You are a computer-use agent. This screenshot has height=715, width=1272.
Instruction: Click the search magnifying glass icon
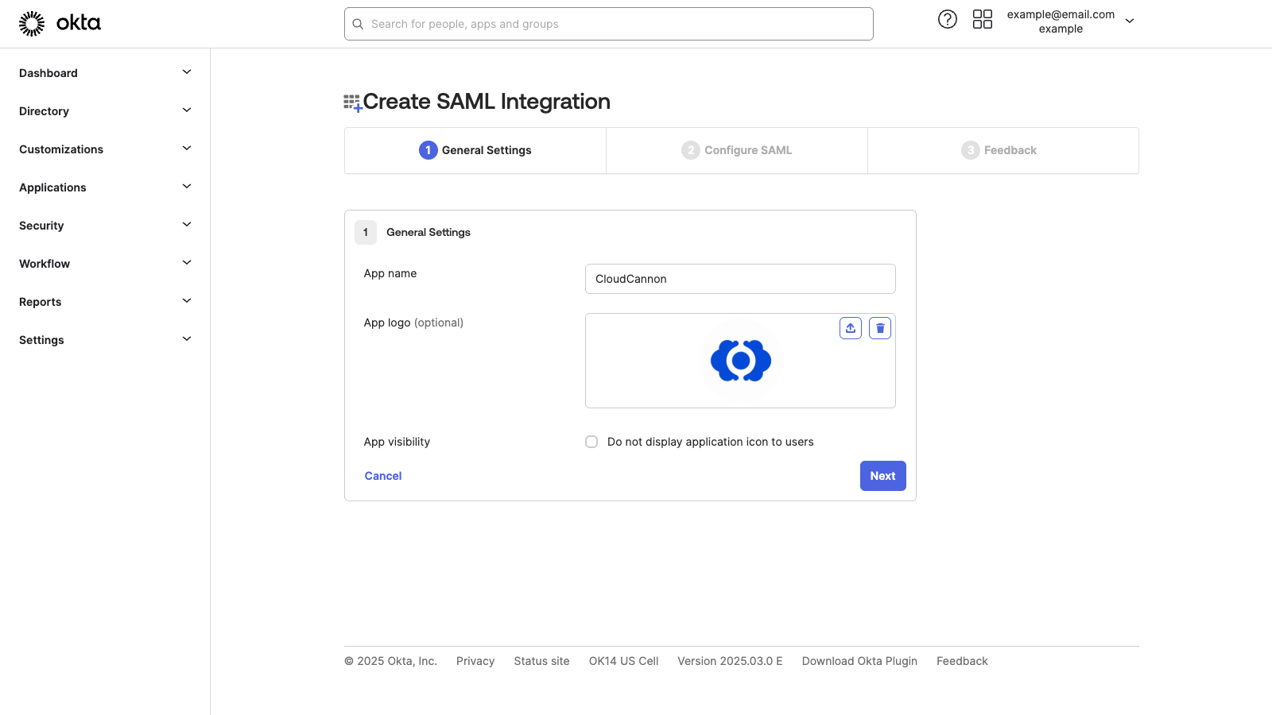(358, 24)
